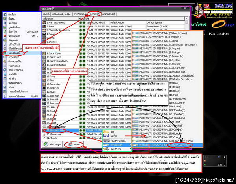
Task: Click the 25.Cymbal row icon
Action: click(x=44, y=115)
